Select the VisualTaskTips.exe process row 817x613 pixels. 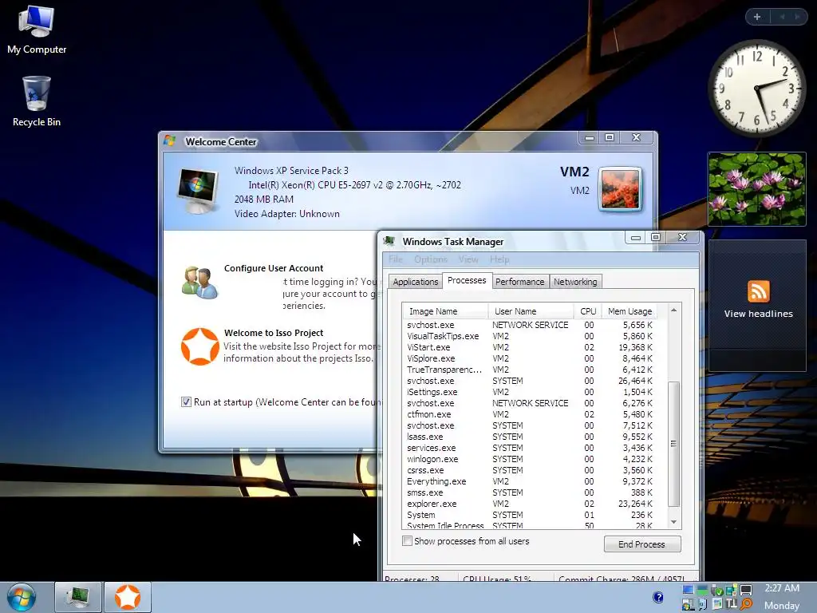(x=530, y=336)
